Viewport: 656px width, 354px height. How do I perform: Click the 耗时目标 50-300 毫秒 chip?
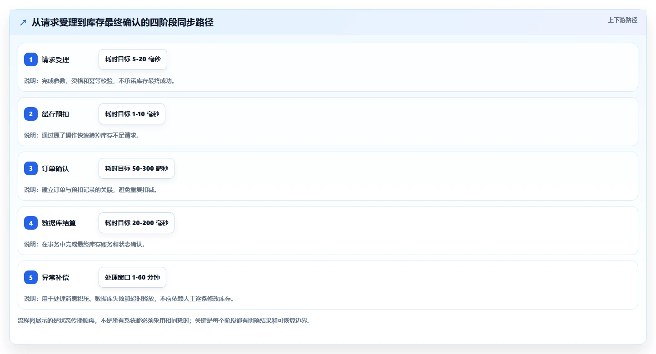coord(136,168)
